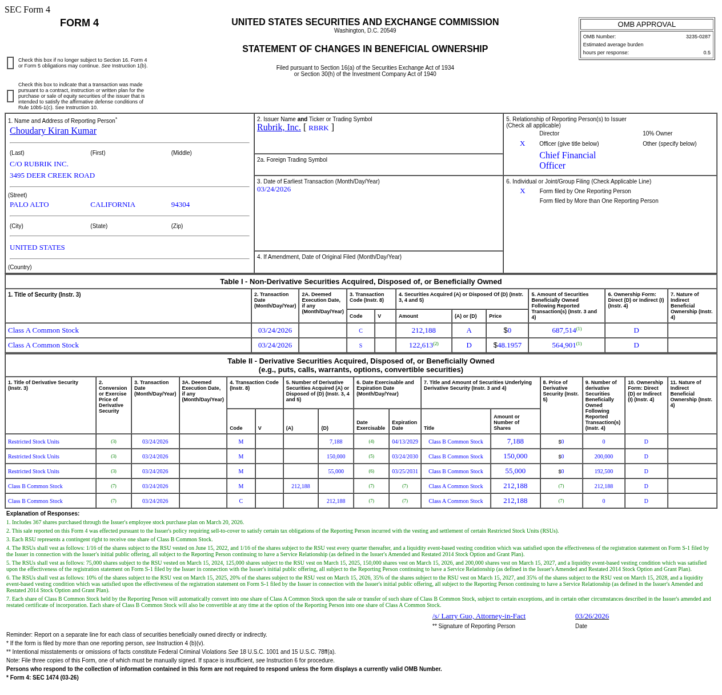Click the signature date 03/26/2026
The height and width of the screenshot is (695, 722).
(x=592, y=616)
